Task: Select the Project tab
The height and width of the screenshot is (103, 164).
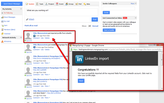Action: pos(50,4)
